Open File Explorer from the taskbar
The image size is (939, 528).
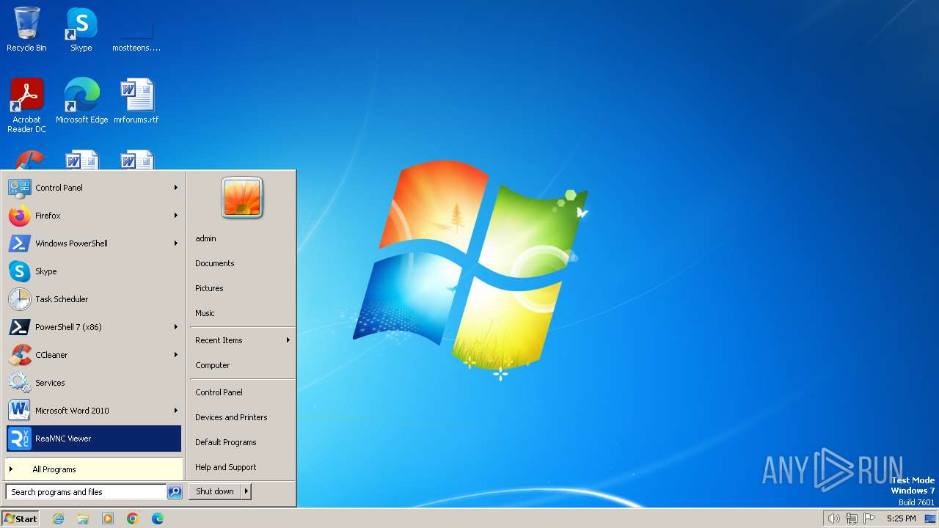pos(83,518)
